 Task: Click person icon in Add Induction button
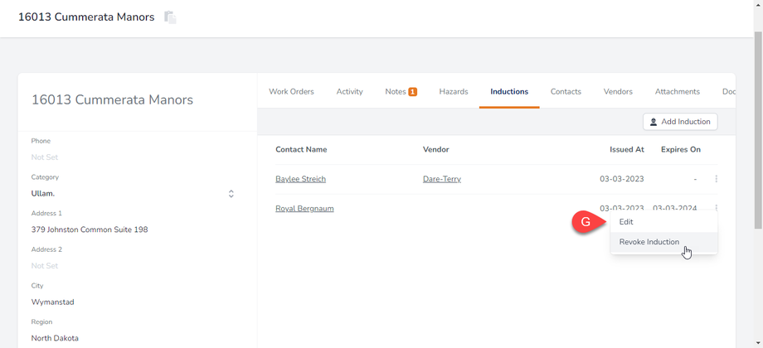654,122
